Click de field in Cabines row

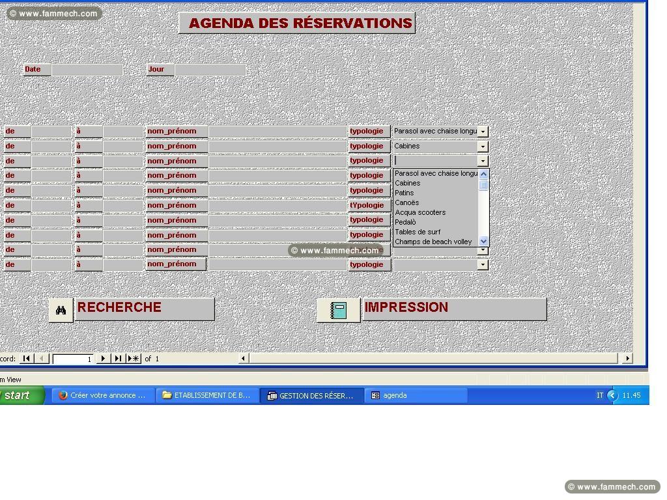(51, 146)
